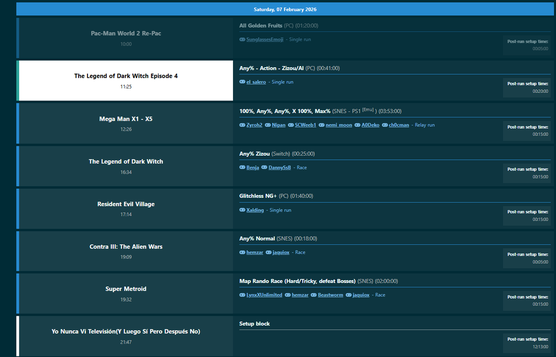Open A0Deko runner link
Screen dimensions: 556x357
tap(370, 125)
